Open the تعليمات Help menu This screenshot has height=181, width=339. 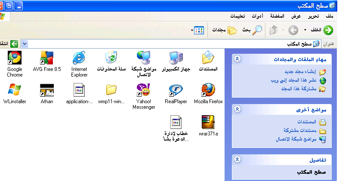237,16
